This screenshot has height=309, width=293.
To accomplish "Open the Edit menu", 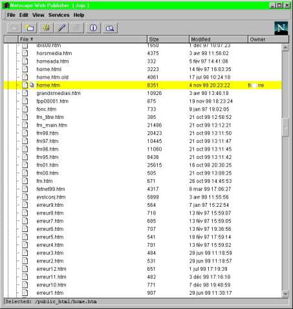I will click(24, 15).
